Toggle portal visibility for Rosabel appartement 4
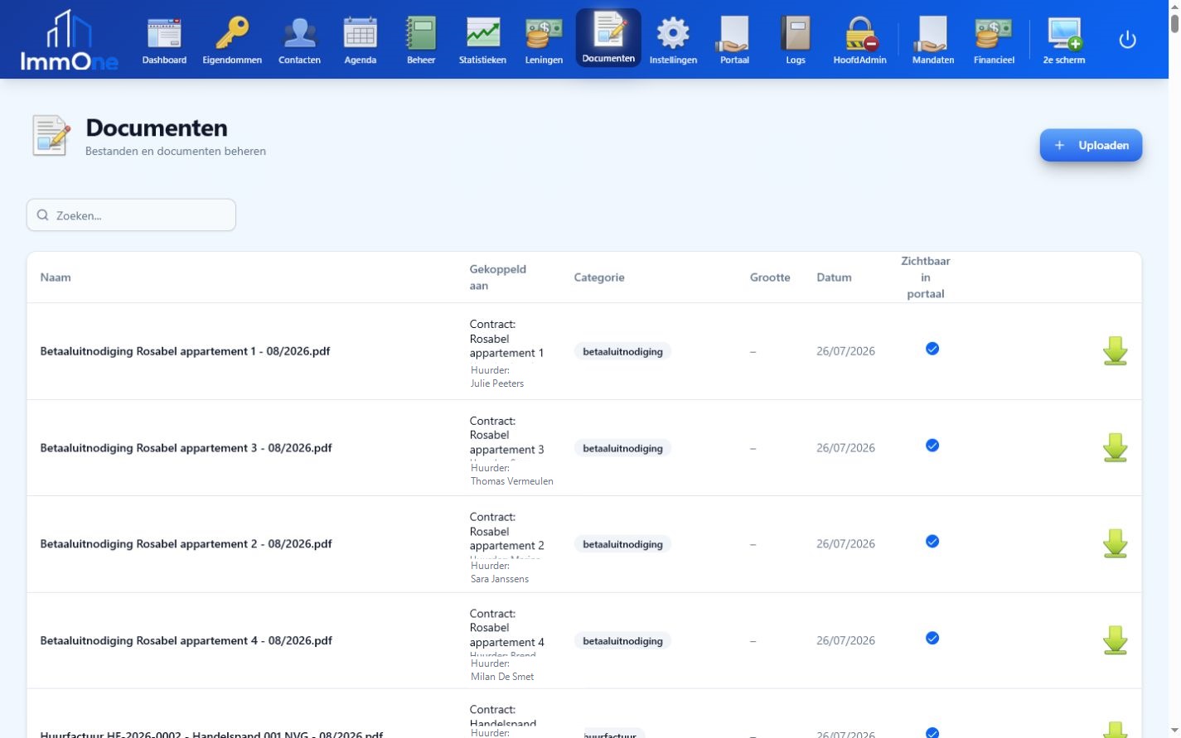1181x738 pixels. coord(932,639)
